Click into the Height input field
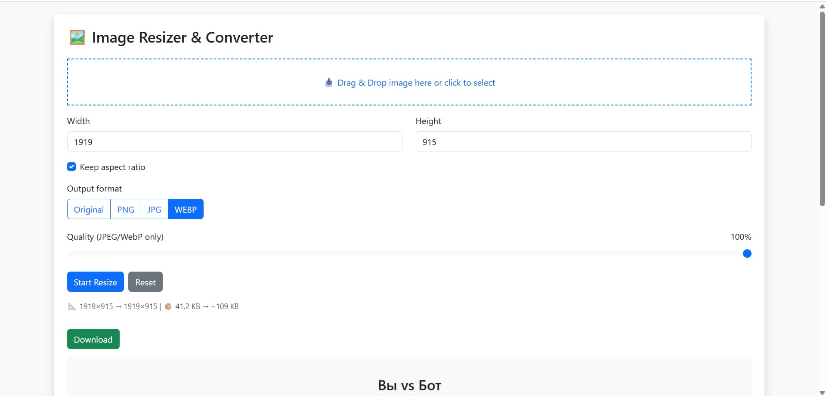The height and width of the screenshot is (396, 826). [x=583, y=142]
